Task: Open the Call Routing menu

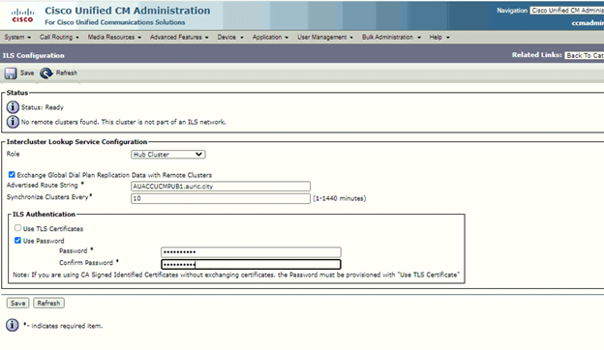Action: click(59, 37)
